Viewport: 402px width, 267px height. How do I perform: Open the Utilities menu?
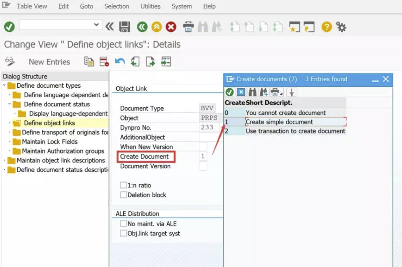point(150,6)
